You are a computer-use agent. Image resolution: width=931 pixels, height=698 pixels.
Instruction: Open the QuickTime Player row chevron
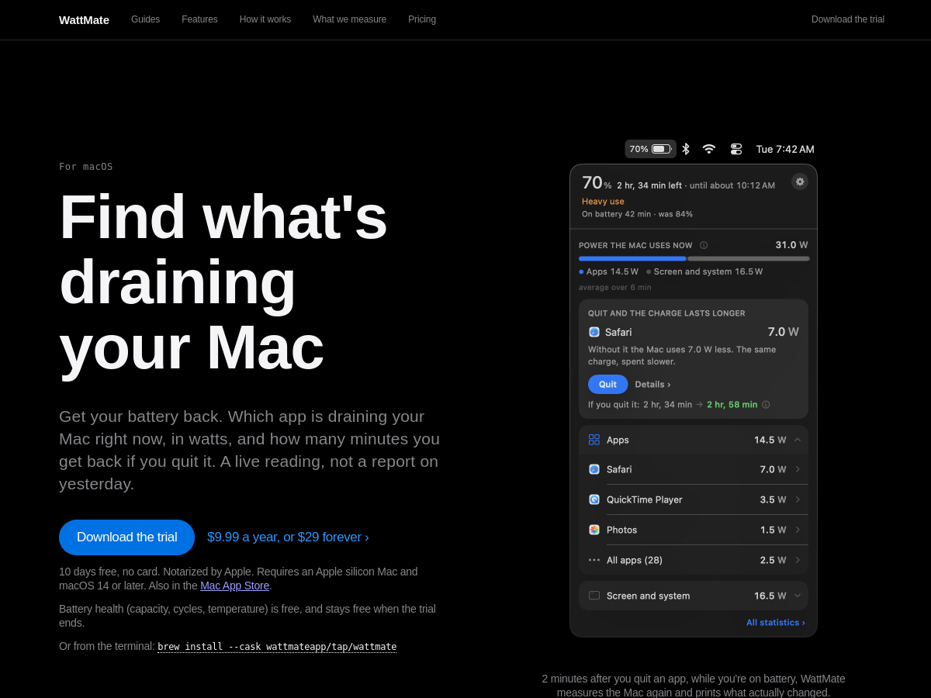(x=798, y=499)
